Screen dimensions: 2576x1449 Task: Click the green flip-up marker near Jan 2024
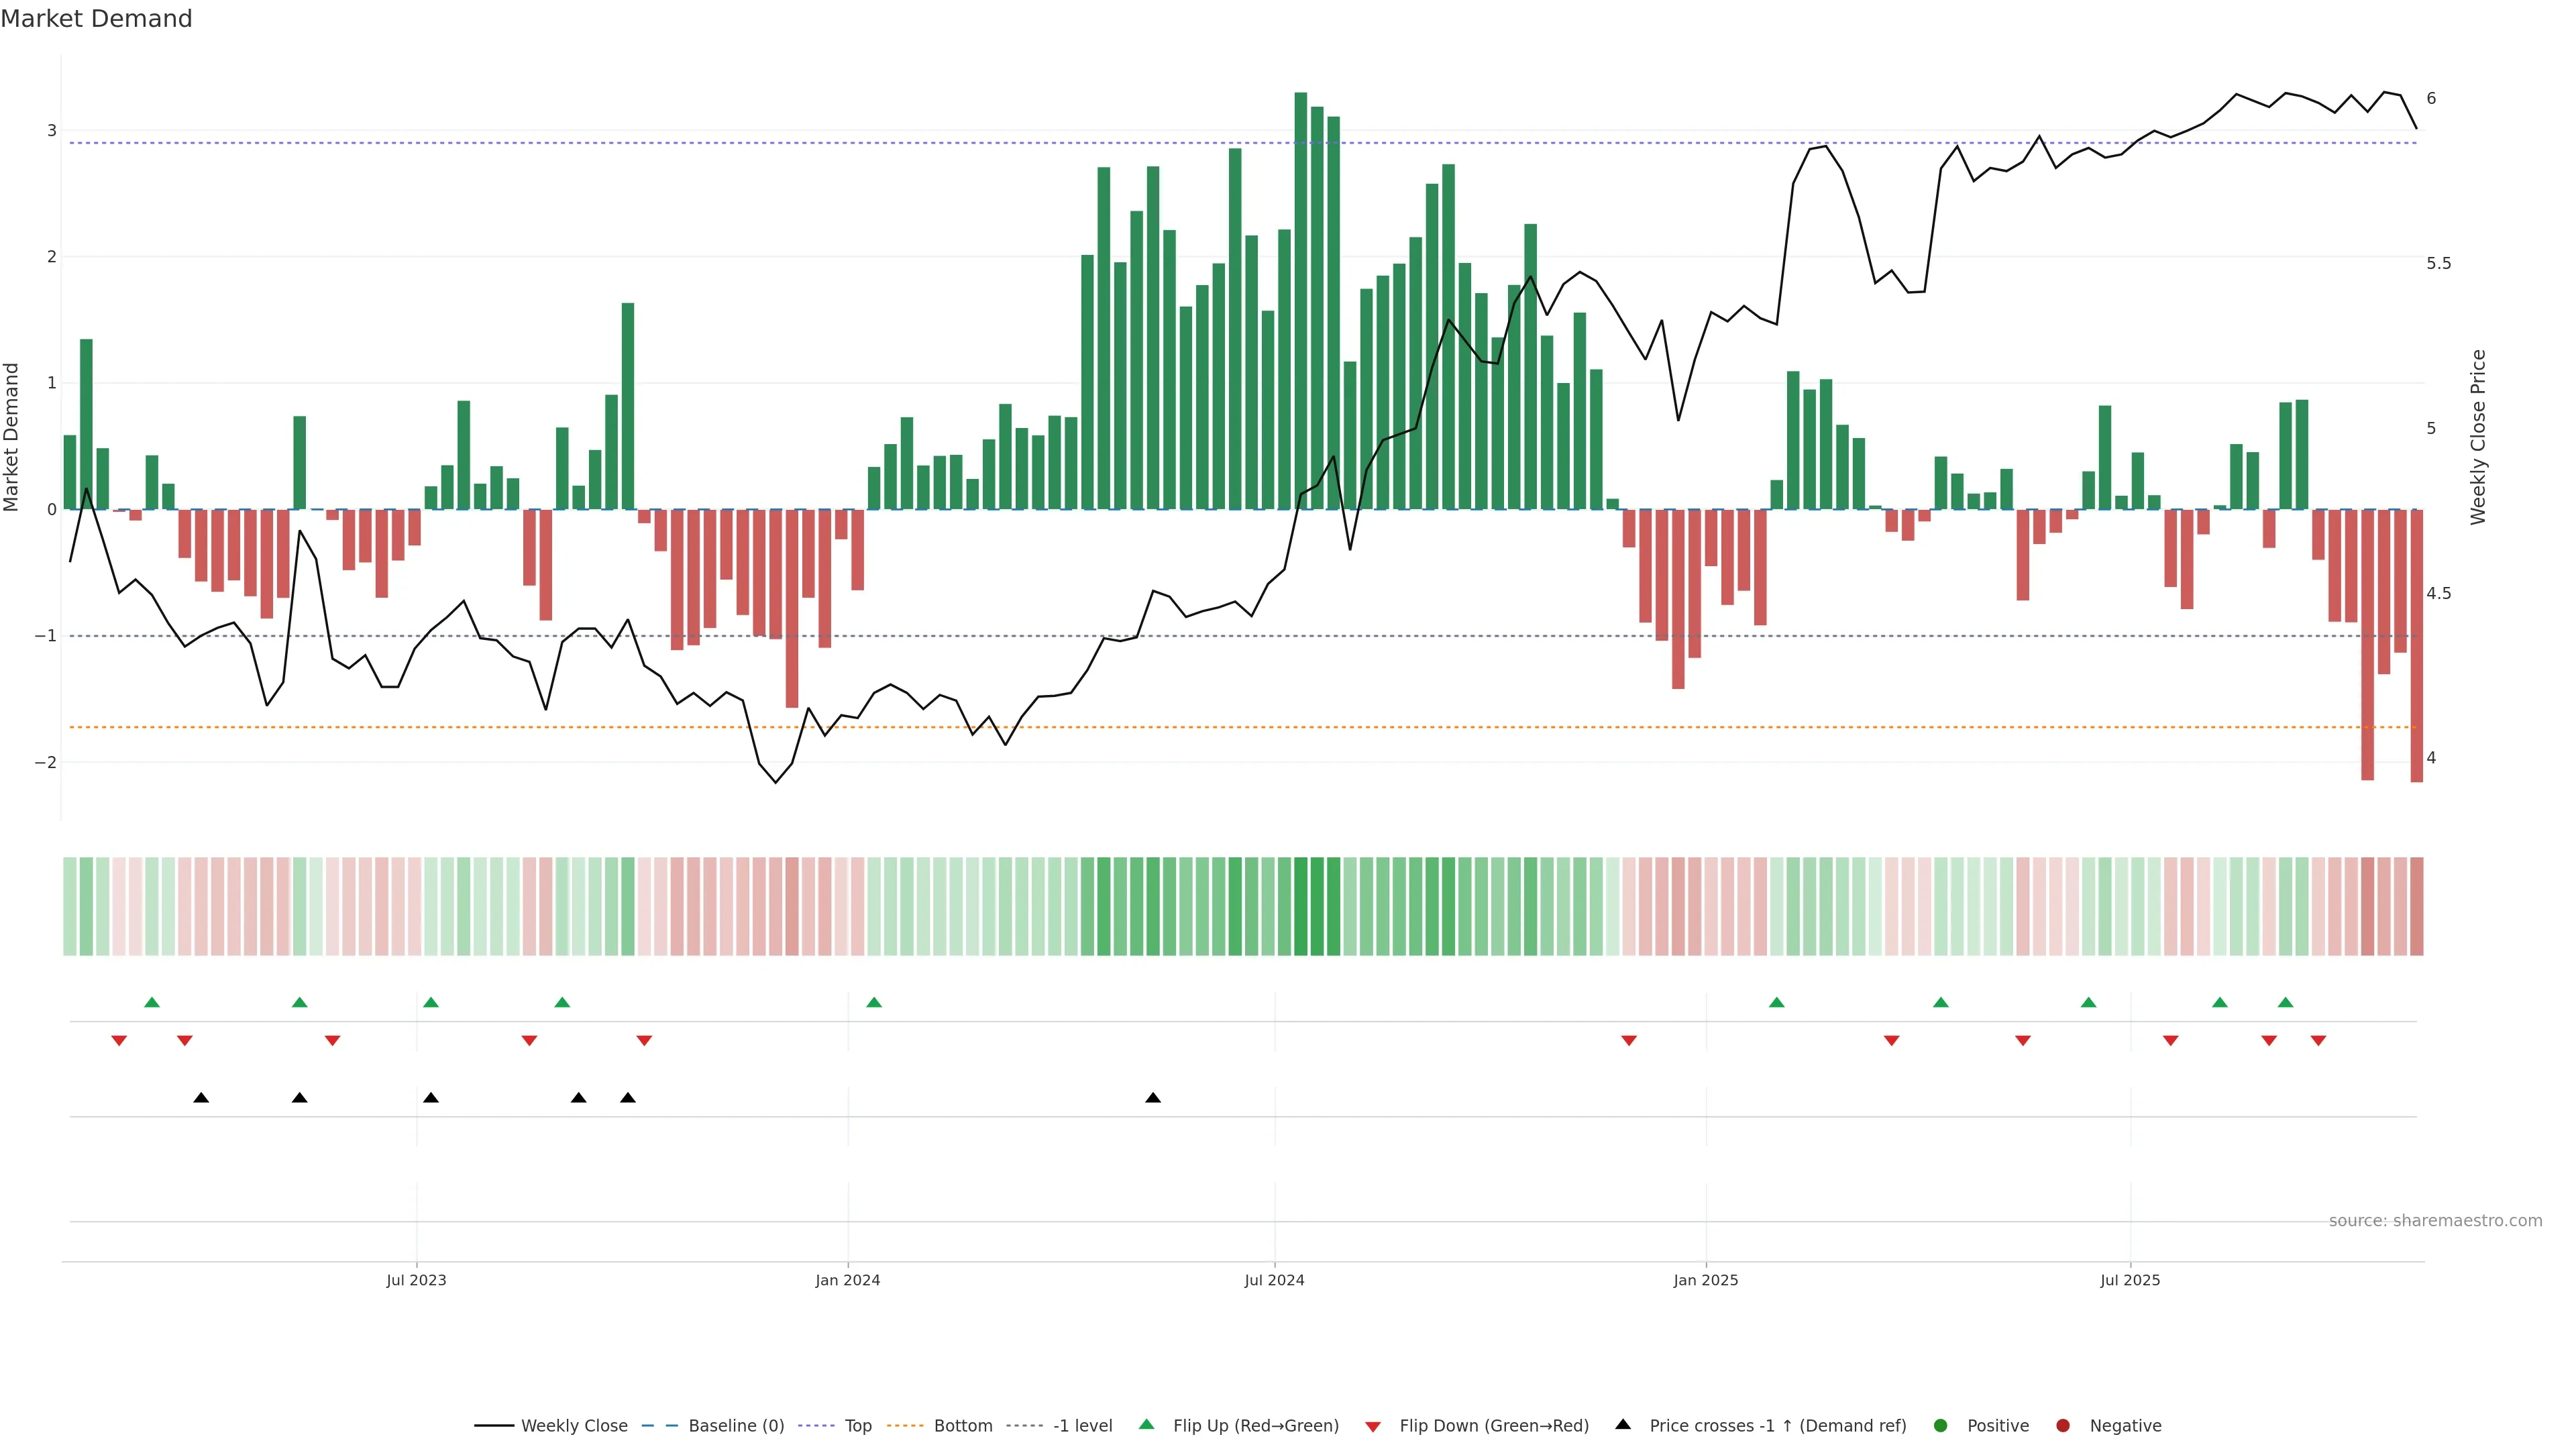pos(874,1002)
